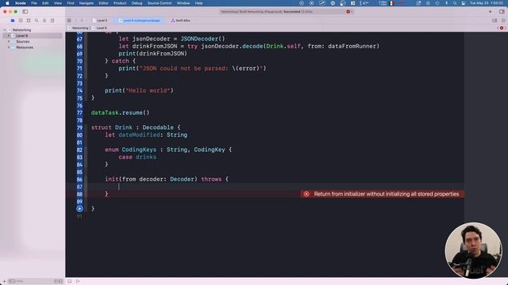The image size is (508, 285).
Task: Open the Window menu
Action: [183, 3]
